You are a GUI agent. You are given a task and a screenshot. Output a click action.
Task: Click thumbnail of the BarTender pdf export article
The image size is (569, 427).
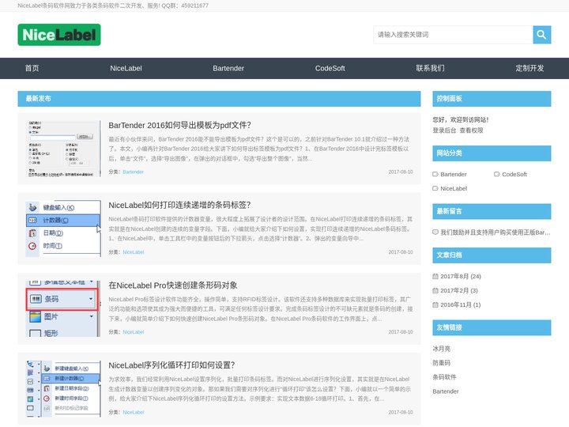click(x=63, y=149)
